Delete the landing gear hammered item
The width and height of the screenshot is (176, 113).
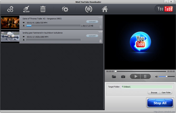coord(100,41)
